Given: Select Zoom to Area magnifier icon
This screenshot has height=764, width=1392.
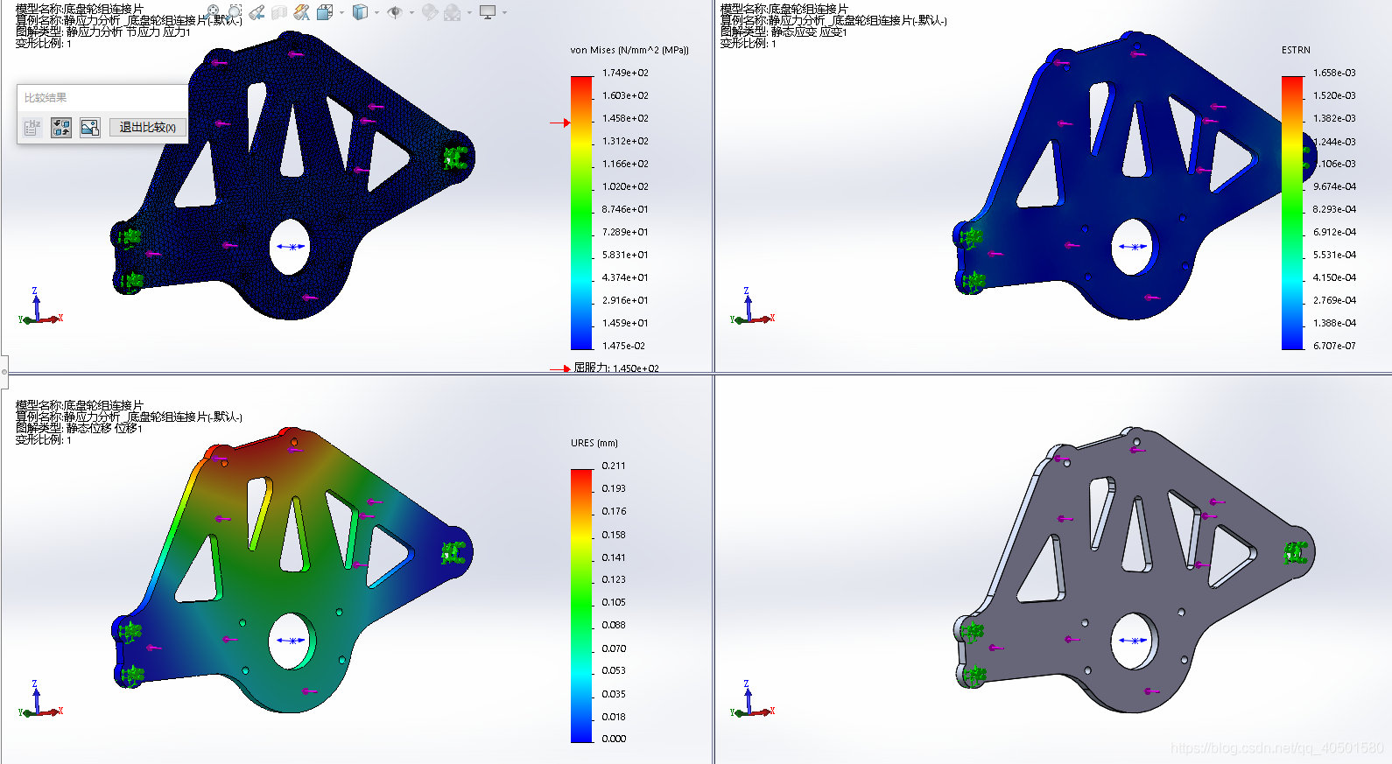Looking at the screenshot, I should pos(235,12).
